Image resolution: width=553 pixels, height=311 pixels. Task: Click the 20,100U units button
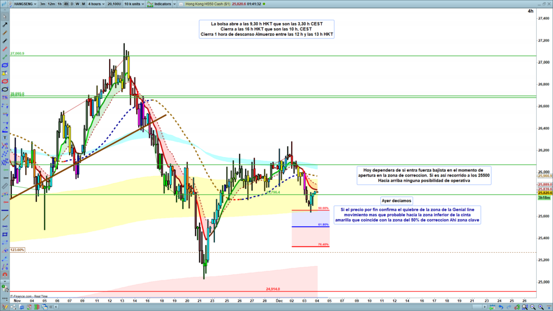[114, 3]
